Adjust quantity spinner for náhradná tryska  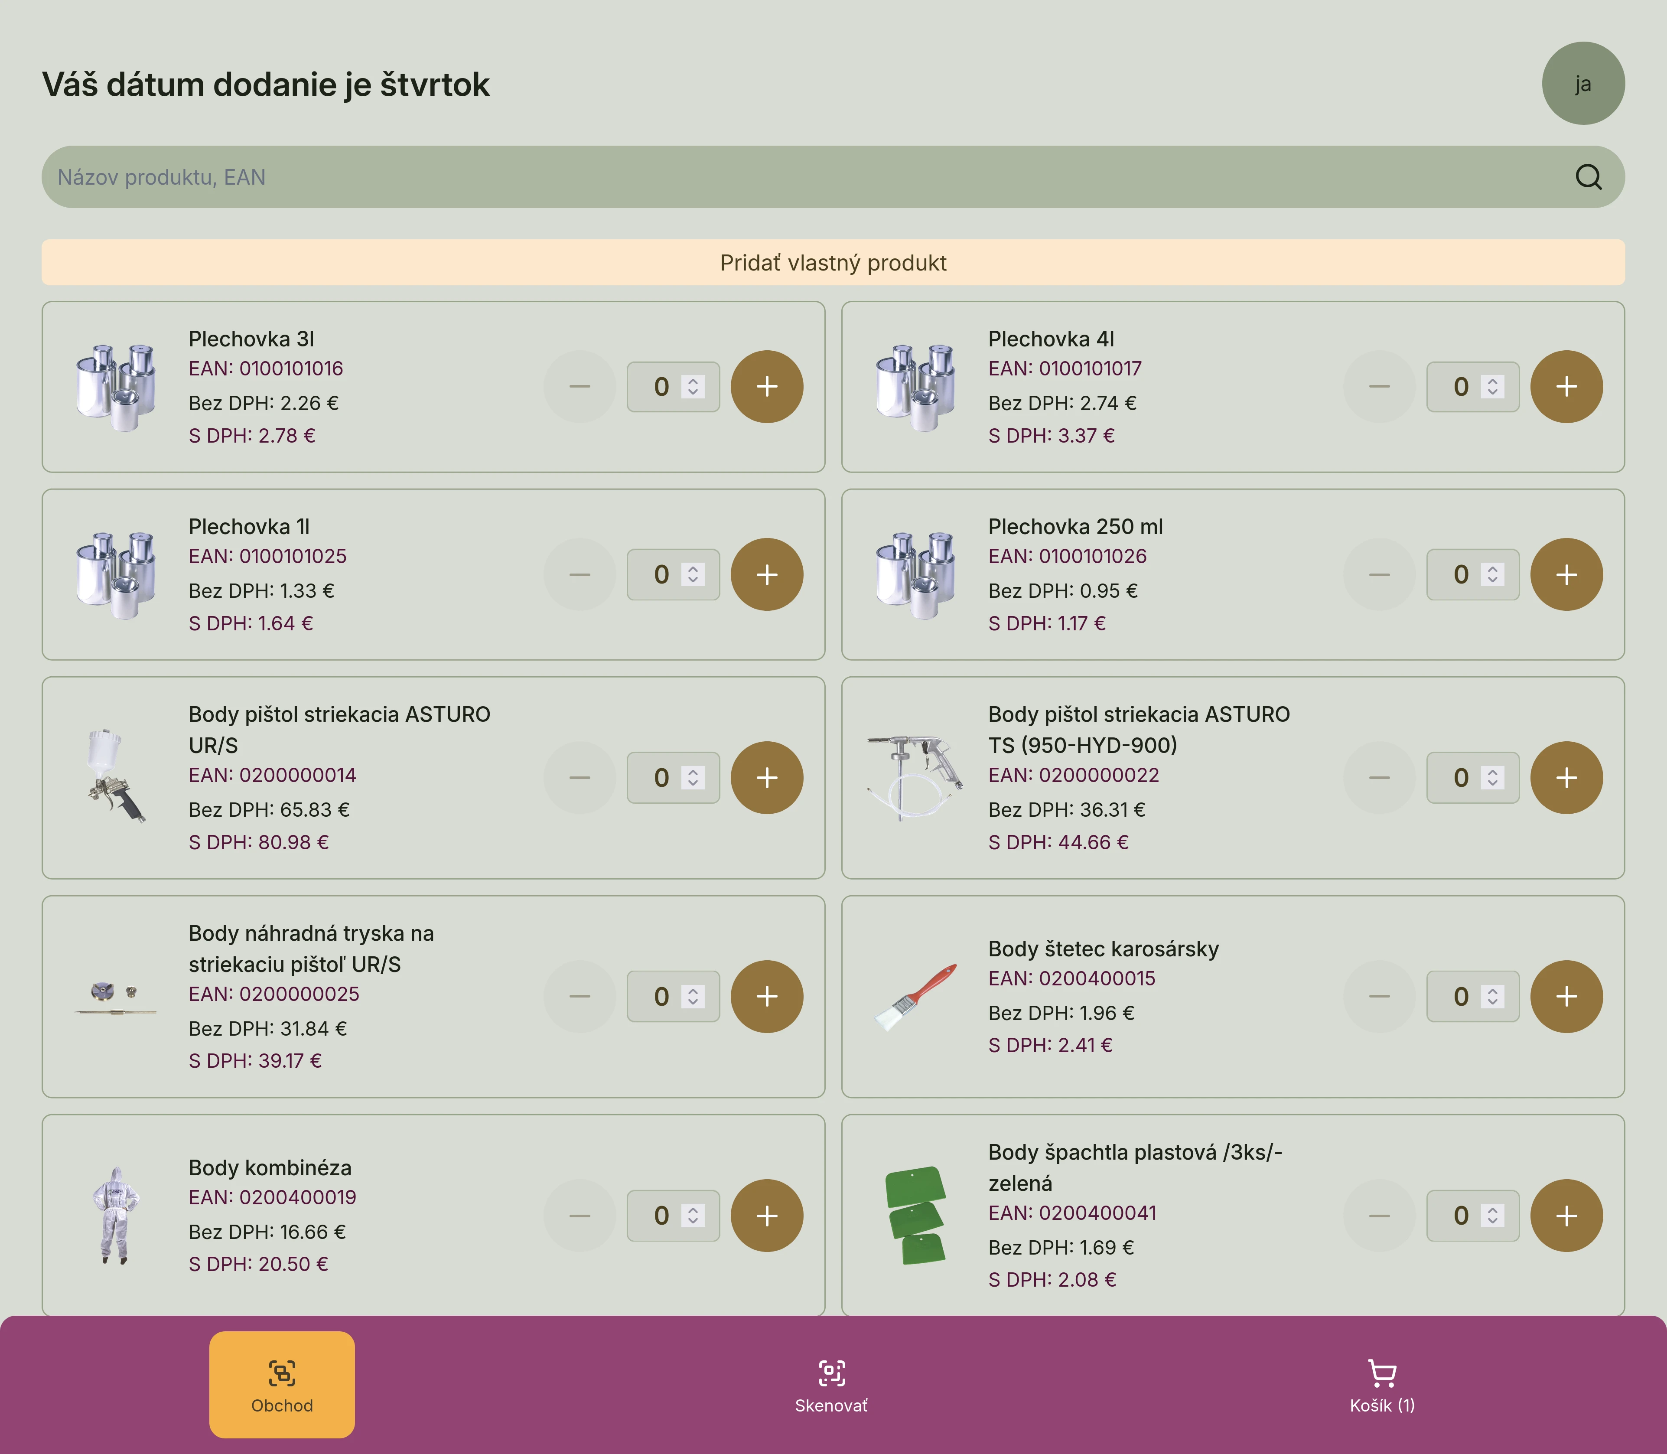pyautogui.click(x=693, y=996)
